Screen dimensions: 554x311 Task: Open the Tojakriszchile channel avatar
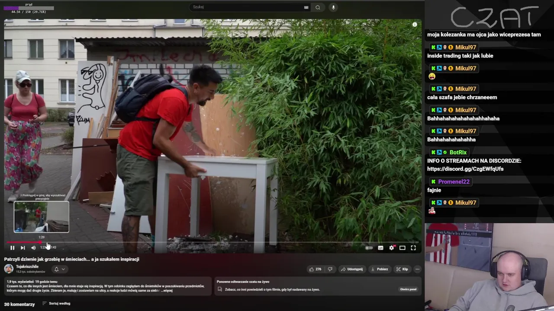click(9, 269)
